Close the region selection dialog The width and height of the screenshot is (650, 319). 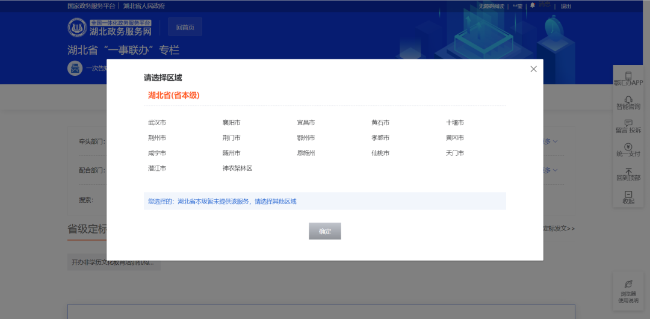[x=533, y=69]
